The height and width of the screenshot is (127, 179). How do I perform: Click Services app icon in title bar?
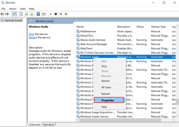(3, 3)
